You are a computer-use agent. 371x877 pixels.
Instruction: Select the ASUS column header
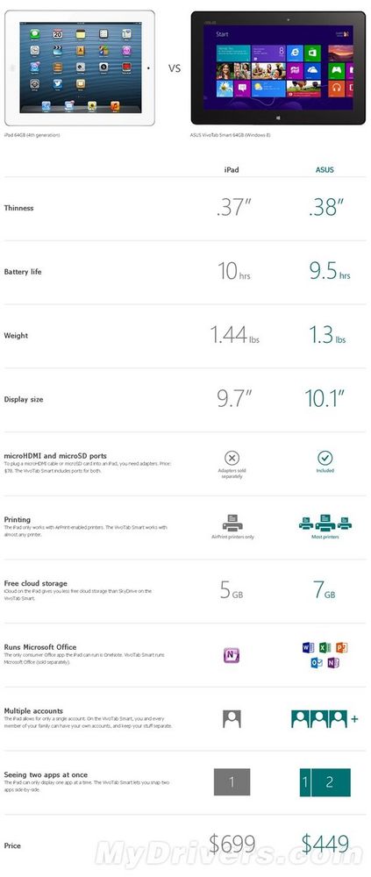coord(325,169)
